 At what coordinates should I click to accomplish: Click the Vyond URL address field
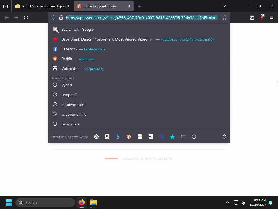click(142, 18)
